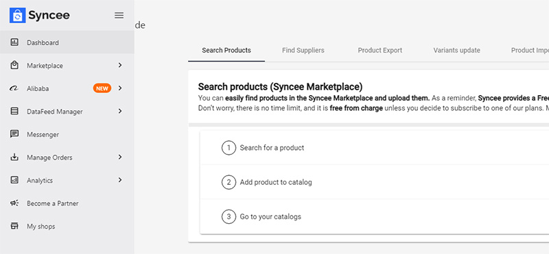Click the Dashboard chart icon
The height and width of the screenshot is (254, 549).
(x=14, y=42)
